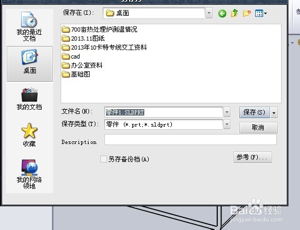
Task: Click the References (参考) button
Action: tap(253, 157)
